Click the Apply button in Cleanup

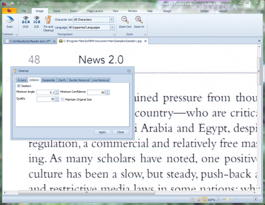tap(102, 132)
